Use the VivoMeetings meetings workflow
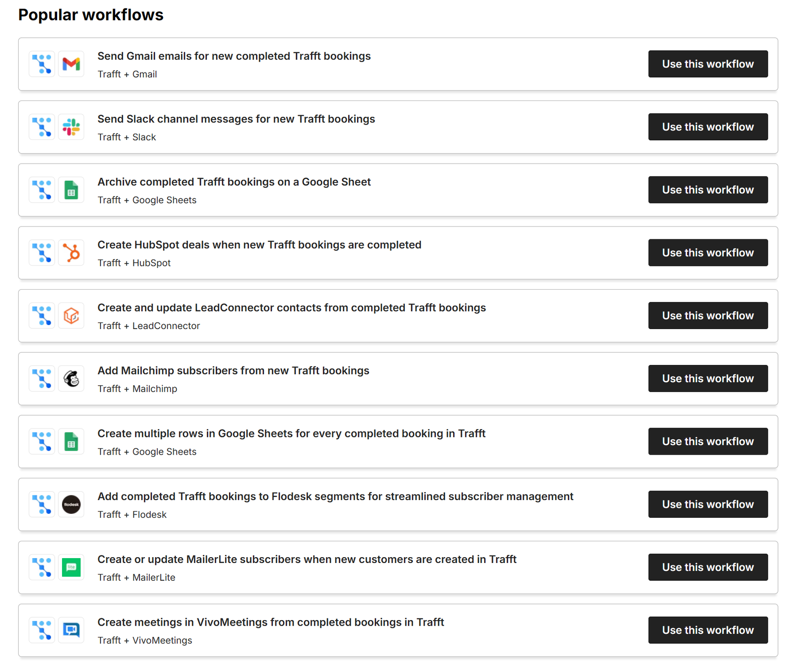Viewport: 788px width, 663px height. tap(707, 630)
